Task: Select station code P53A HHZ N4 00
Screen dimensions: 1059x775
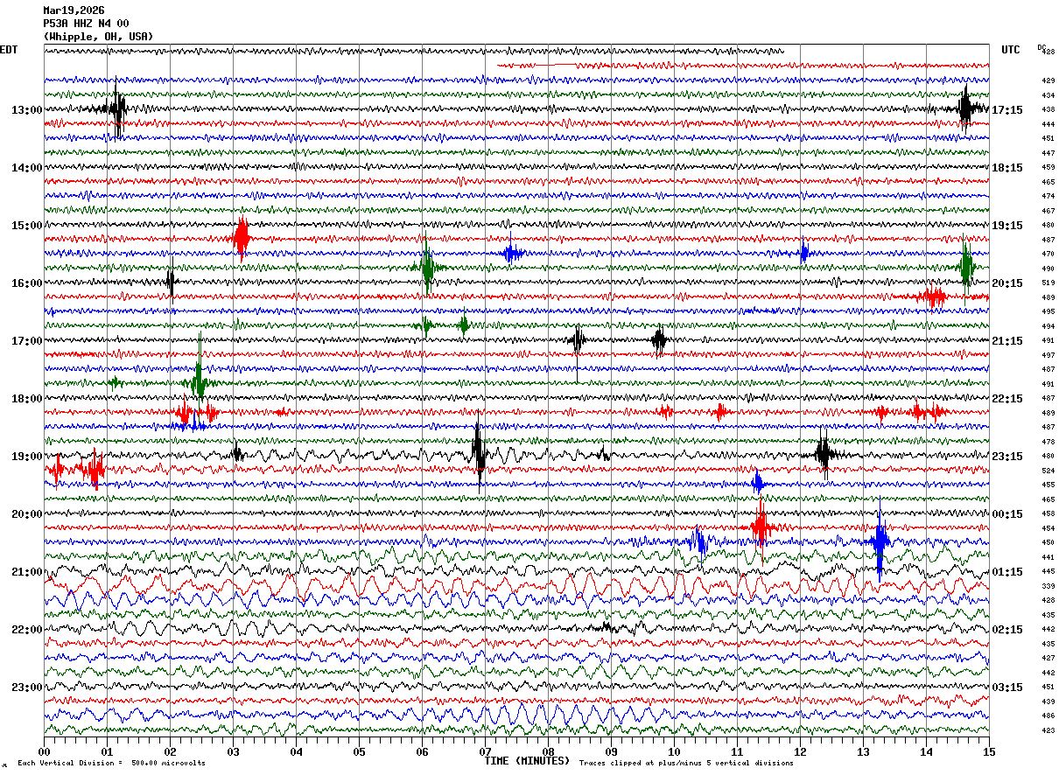Action: (x=86, y=24)
